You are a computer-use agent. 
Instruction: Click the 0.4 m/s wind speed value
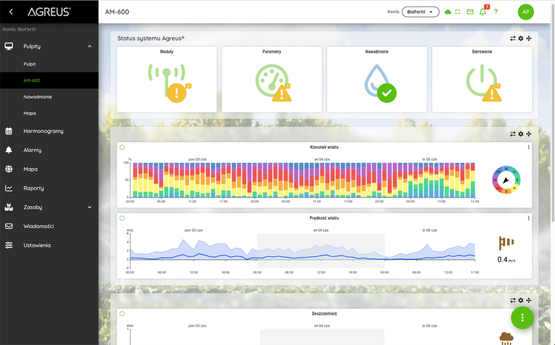pos(506,260)
